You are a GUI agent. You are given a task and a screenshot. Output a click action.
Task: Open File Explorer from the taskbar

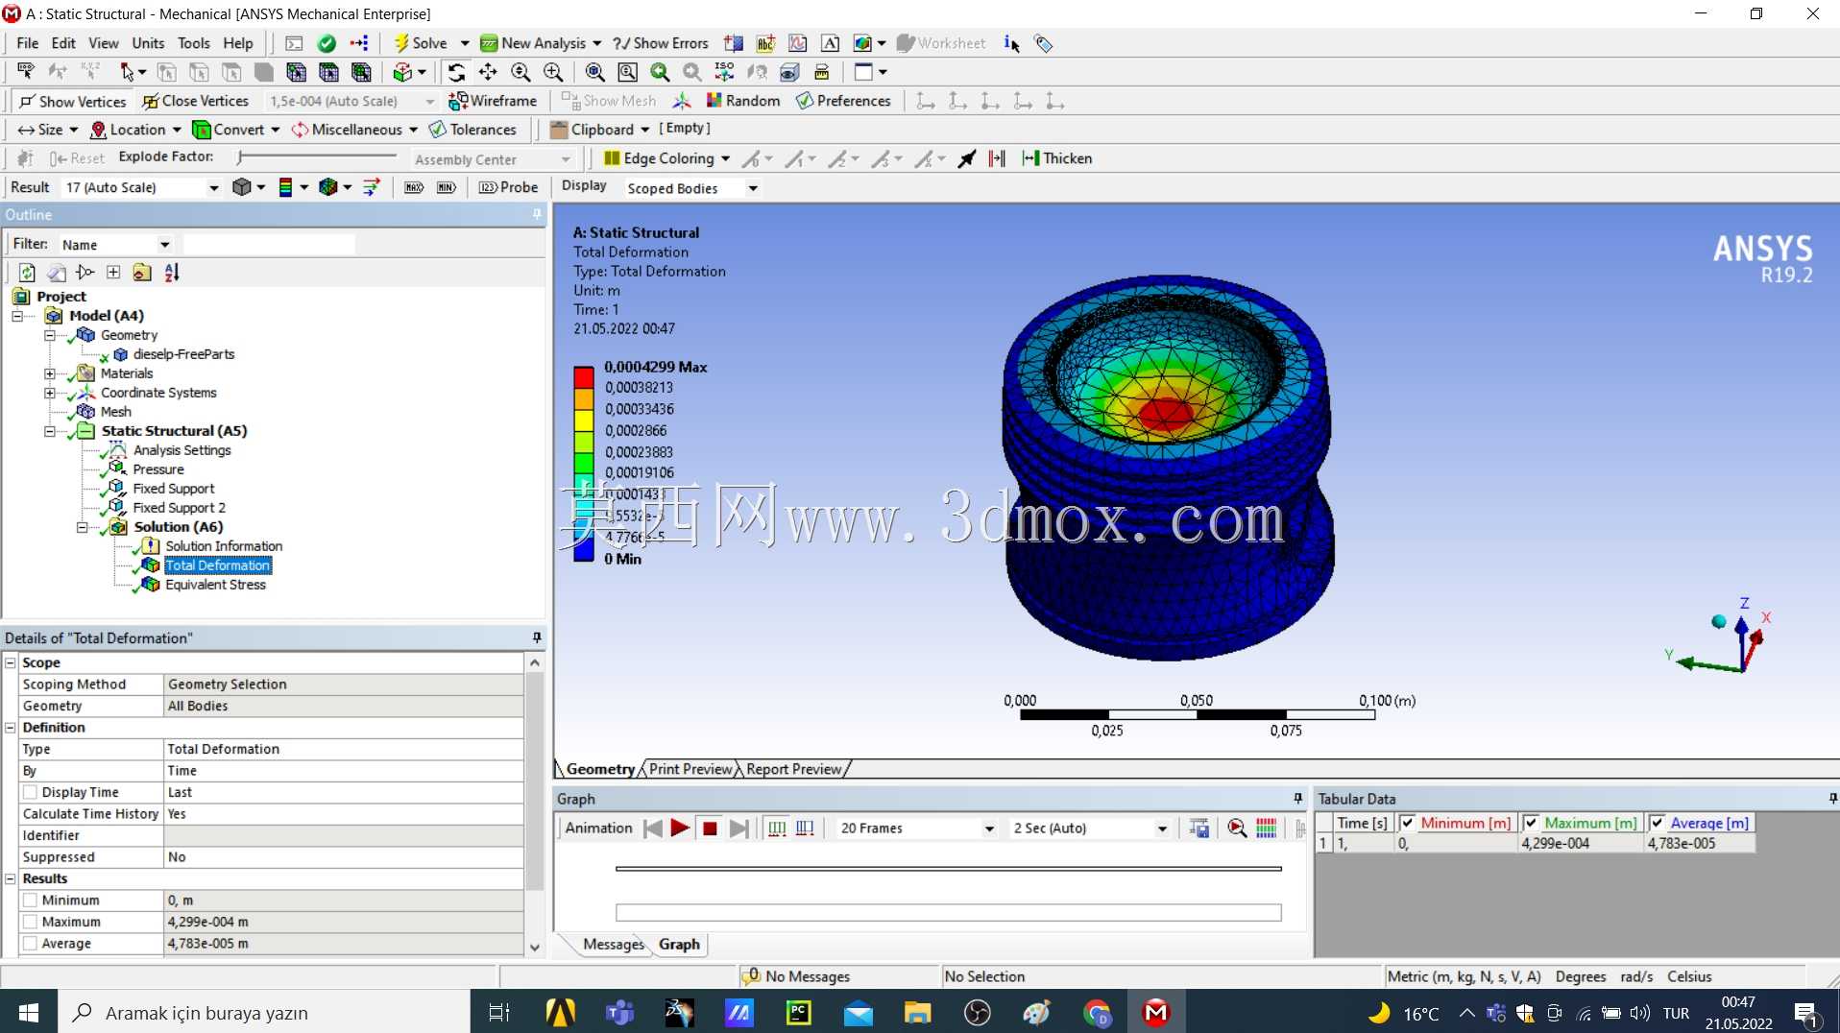917,1012
